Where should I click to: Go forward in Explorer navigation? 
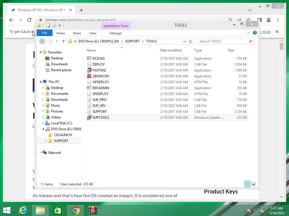[x=50, y=41]
